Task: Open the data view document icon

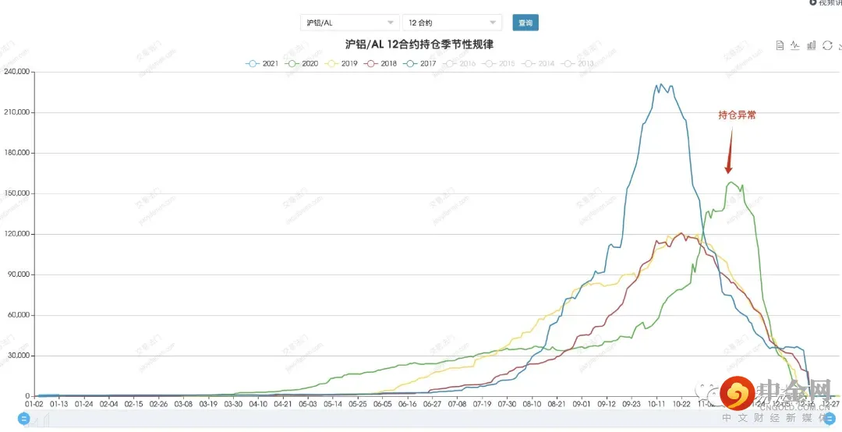Action: [x=780, y=45]
